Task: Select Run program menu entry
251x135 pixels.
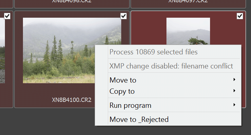Action: point(130,105)
